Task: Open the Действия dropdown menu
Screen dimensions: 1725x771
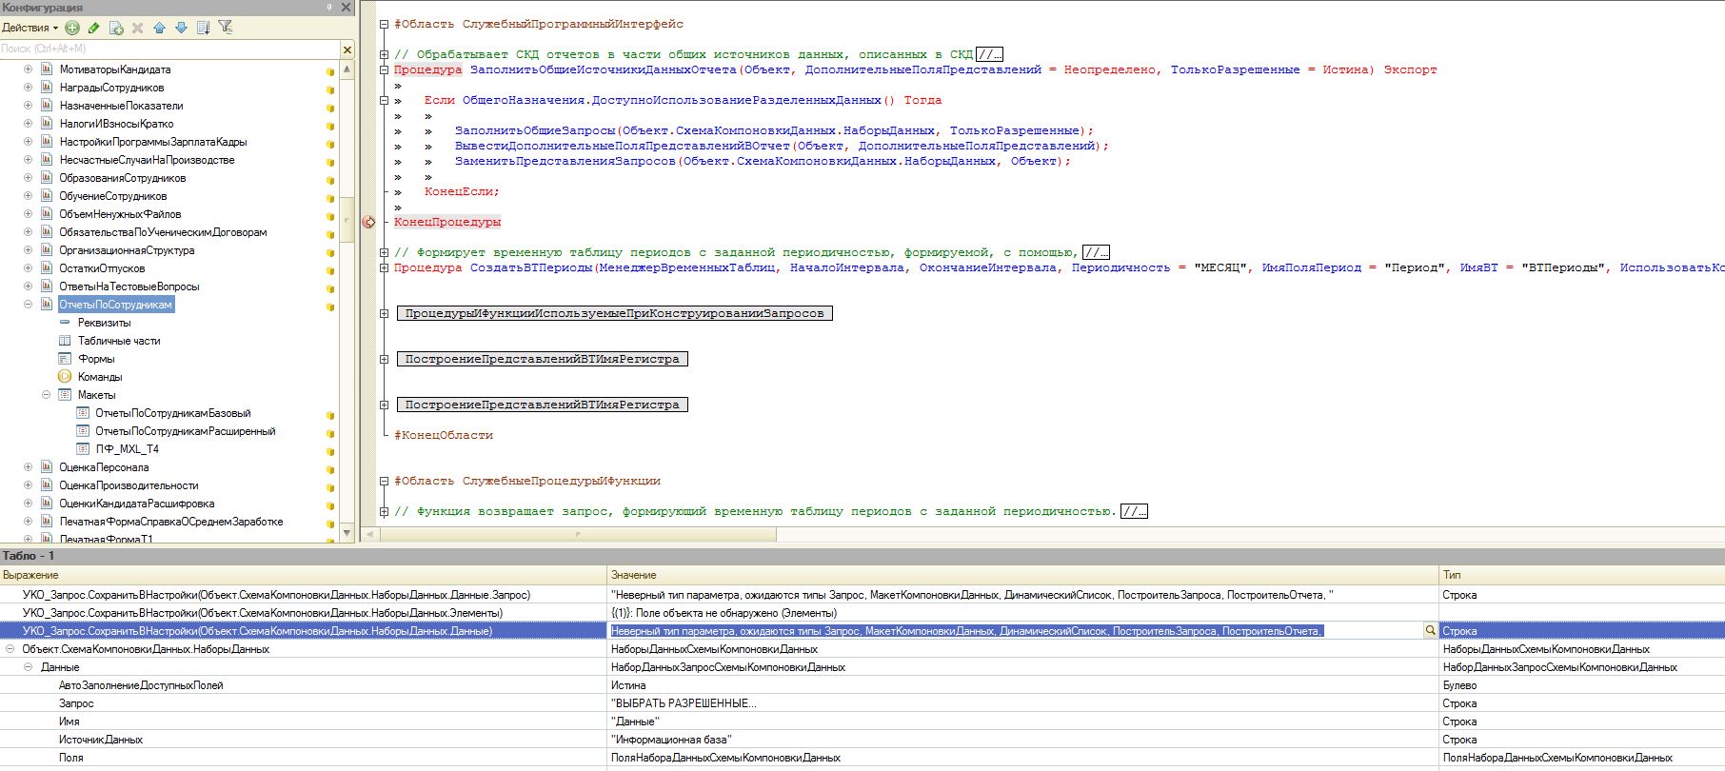Action: (x=30, y=28)
